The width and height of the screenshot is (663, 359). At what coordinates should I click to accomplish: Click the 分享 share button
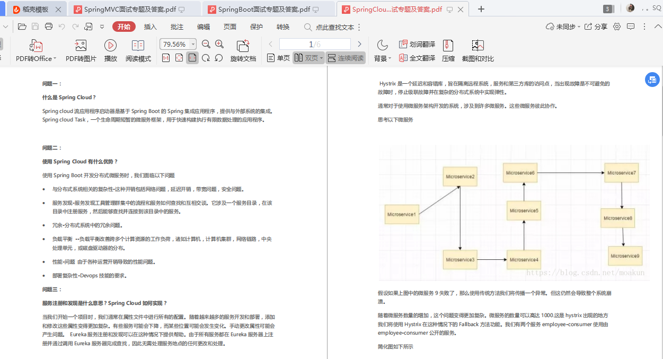tap(596, 27)
